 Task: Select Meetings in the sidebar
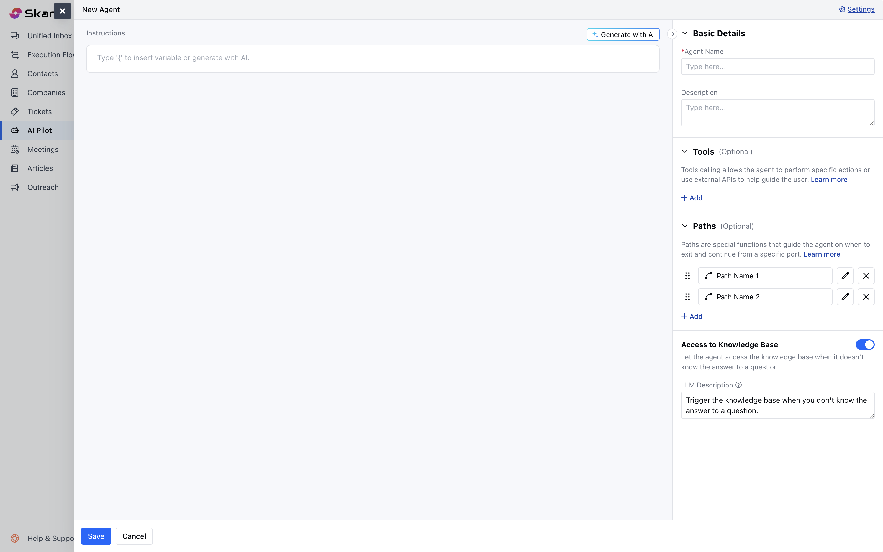(x=43, y=149)
